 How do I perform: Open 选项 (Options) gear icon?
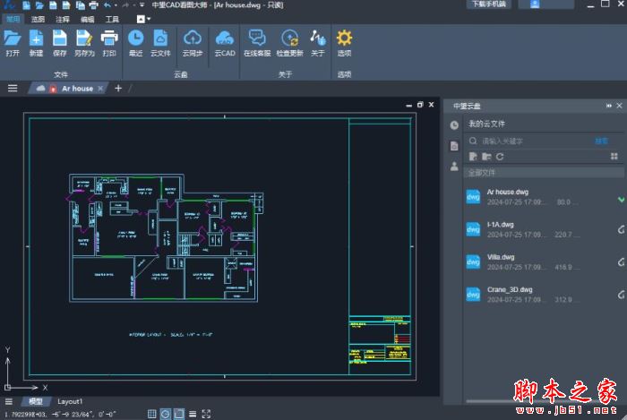344,39
